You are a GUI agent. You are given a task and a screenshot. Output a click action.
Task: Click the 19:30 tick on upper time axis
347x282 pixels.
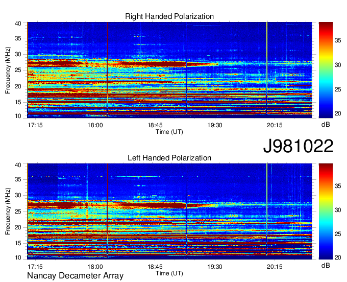coord(215,125)
